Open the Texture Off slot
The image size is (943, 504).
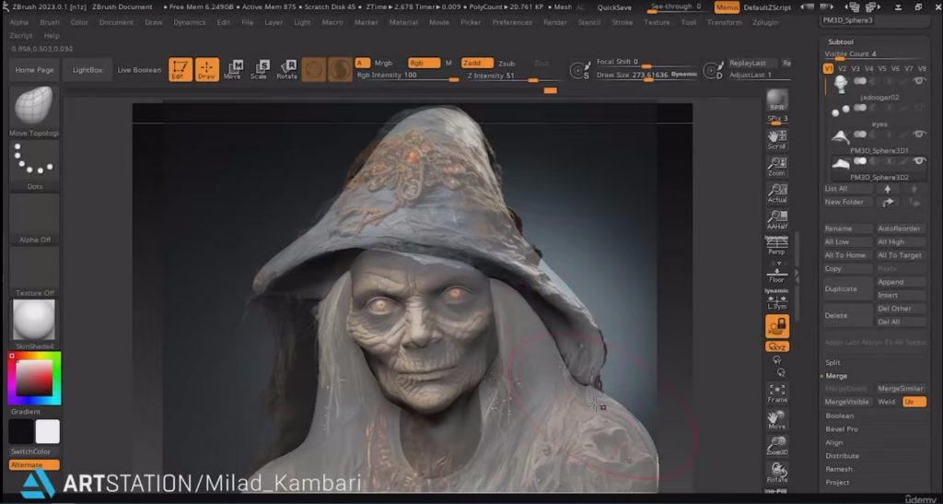34,267
